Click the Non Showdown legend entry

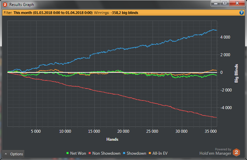click(x=104, y=153)
